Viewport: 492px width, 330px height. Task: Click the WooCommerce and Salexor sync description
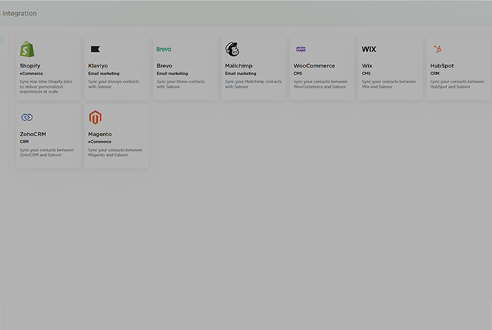point(321,84)
